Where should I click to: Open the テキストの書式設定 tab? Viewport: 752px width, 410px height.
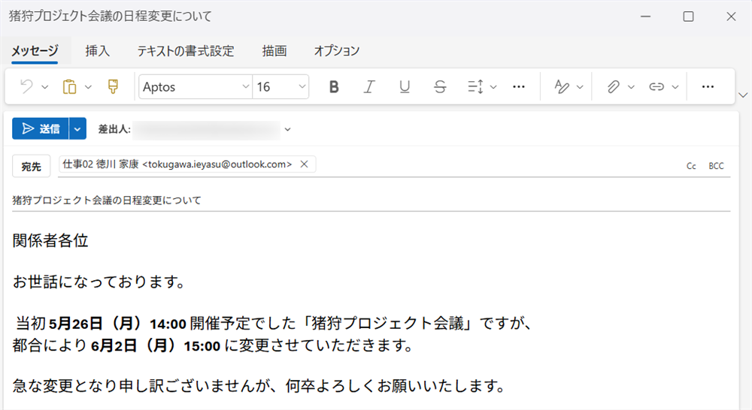pos(185,51)
